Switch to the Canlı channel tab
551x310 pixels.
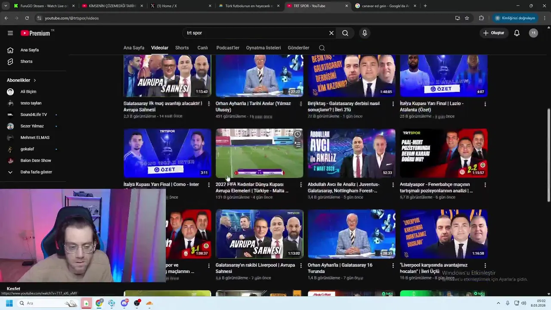(203, 48)
